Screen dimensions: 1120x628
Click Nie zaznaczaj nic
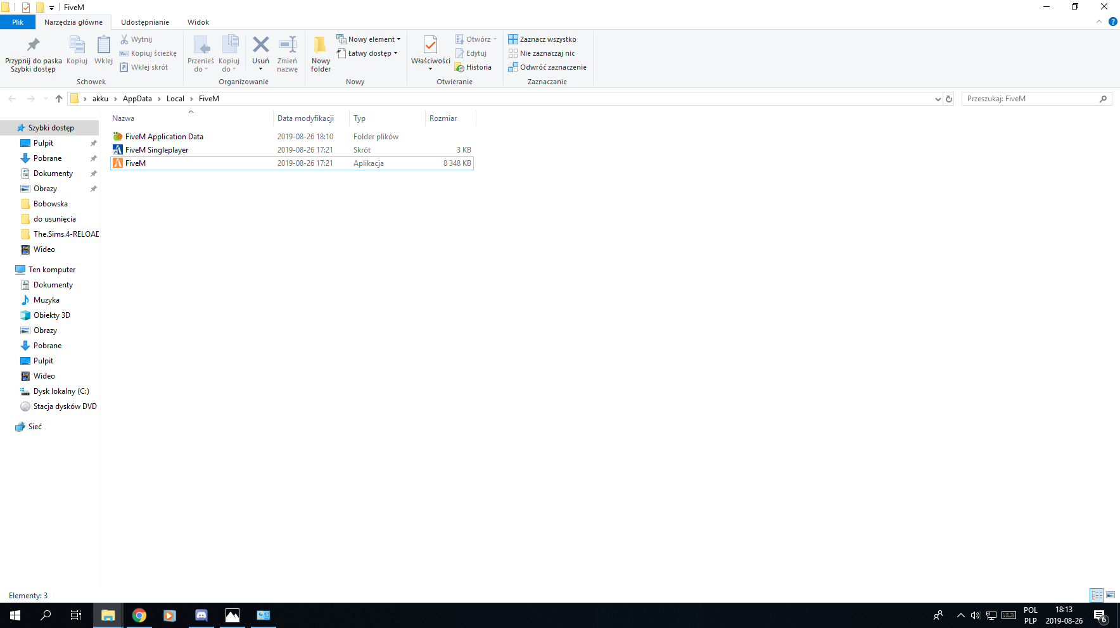click(x=542, y=53)
